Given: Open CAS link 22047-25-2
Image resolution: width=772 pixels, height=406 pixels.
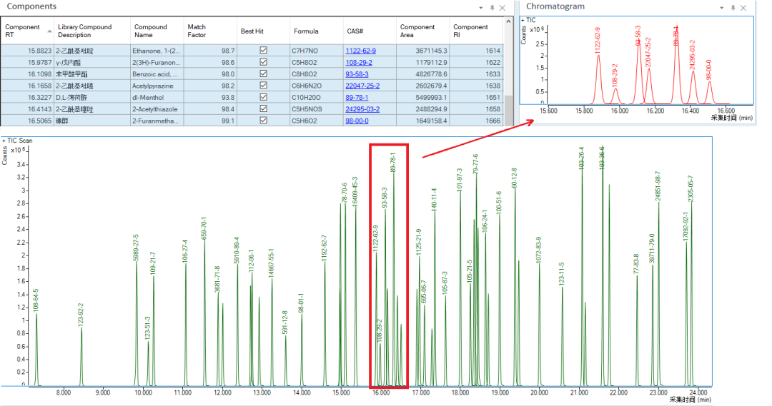Looking at the screenshot, I should [362, 86].
